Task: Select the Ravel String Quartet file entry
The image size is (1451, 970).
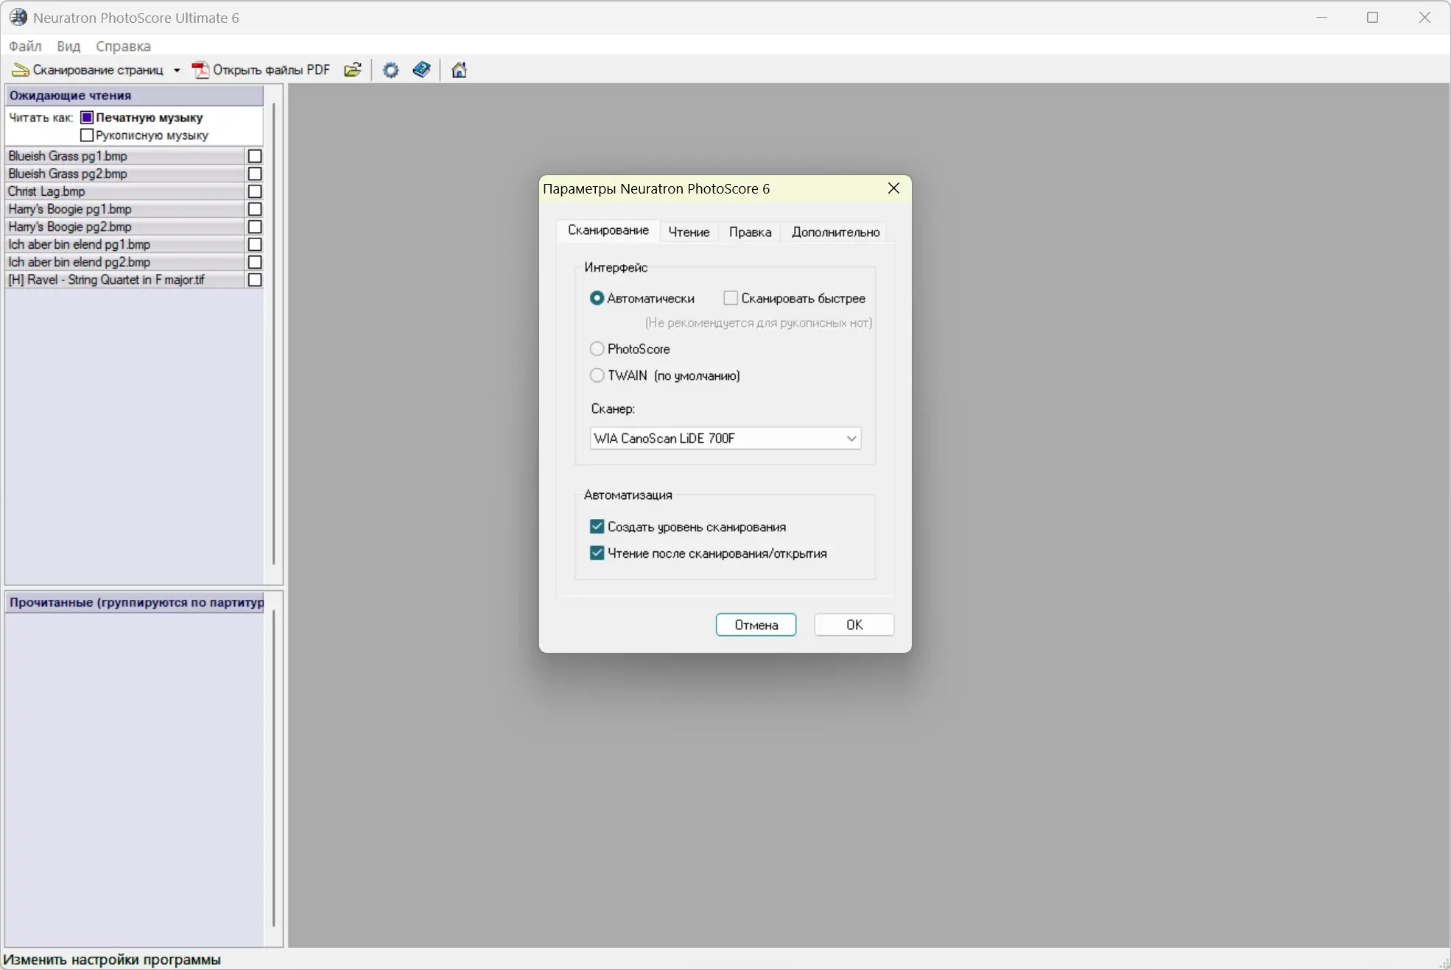Action: 107,280
